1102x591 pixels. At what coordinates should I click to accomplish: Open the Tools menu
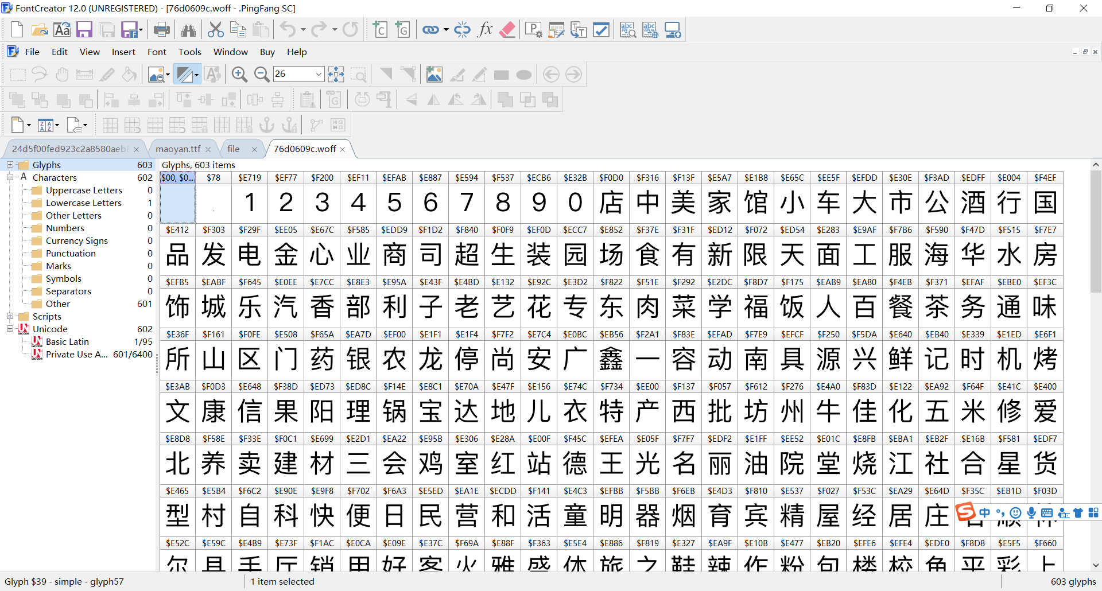tap(190, 52)
